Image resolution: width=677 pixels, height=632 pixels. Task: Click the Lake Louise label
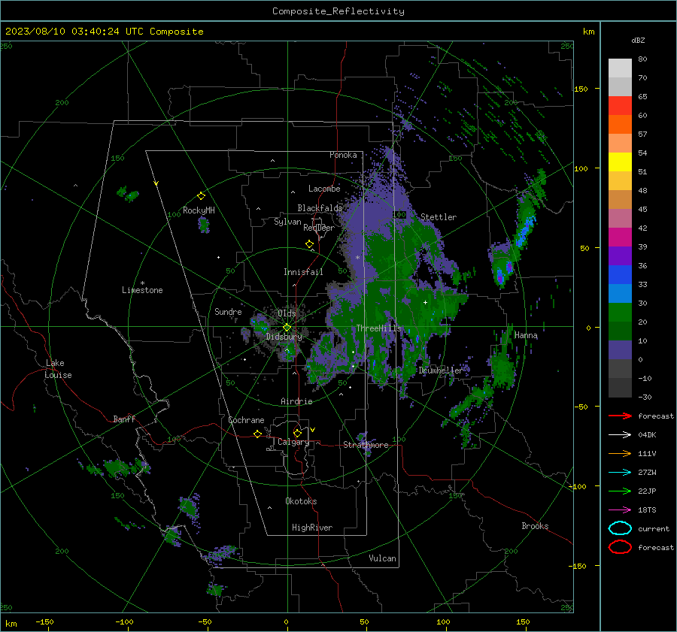point(58,369)
